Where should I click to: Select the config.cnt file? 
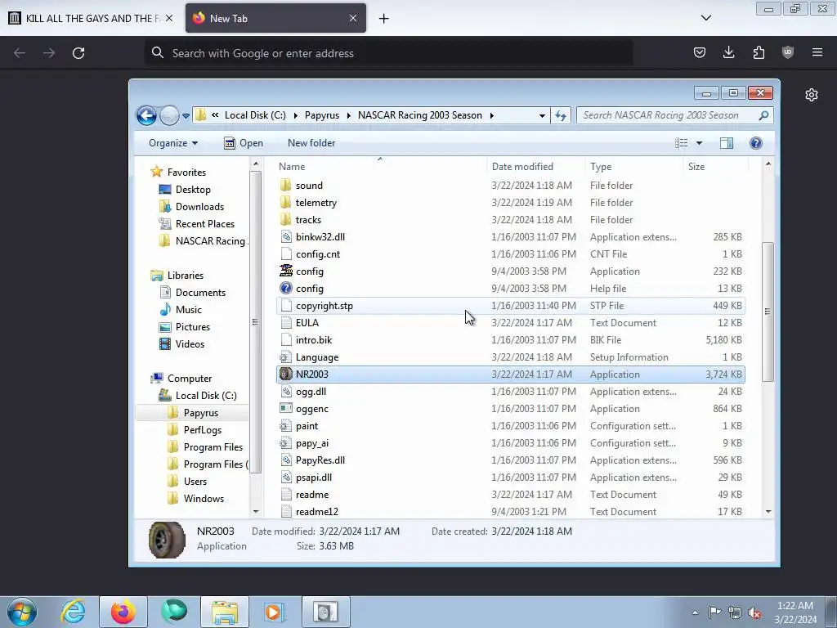pos(511,254)
